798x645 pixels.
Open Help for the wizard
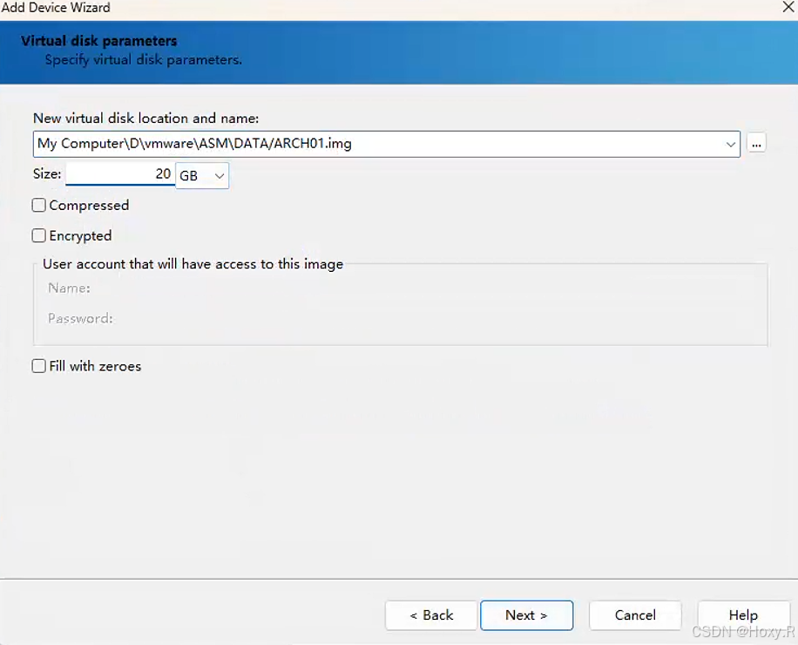pos(743,615)
